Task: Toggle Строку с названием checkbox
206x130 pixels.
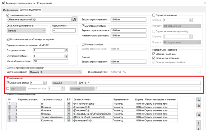Action: [x=153, y=54]
